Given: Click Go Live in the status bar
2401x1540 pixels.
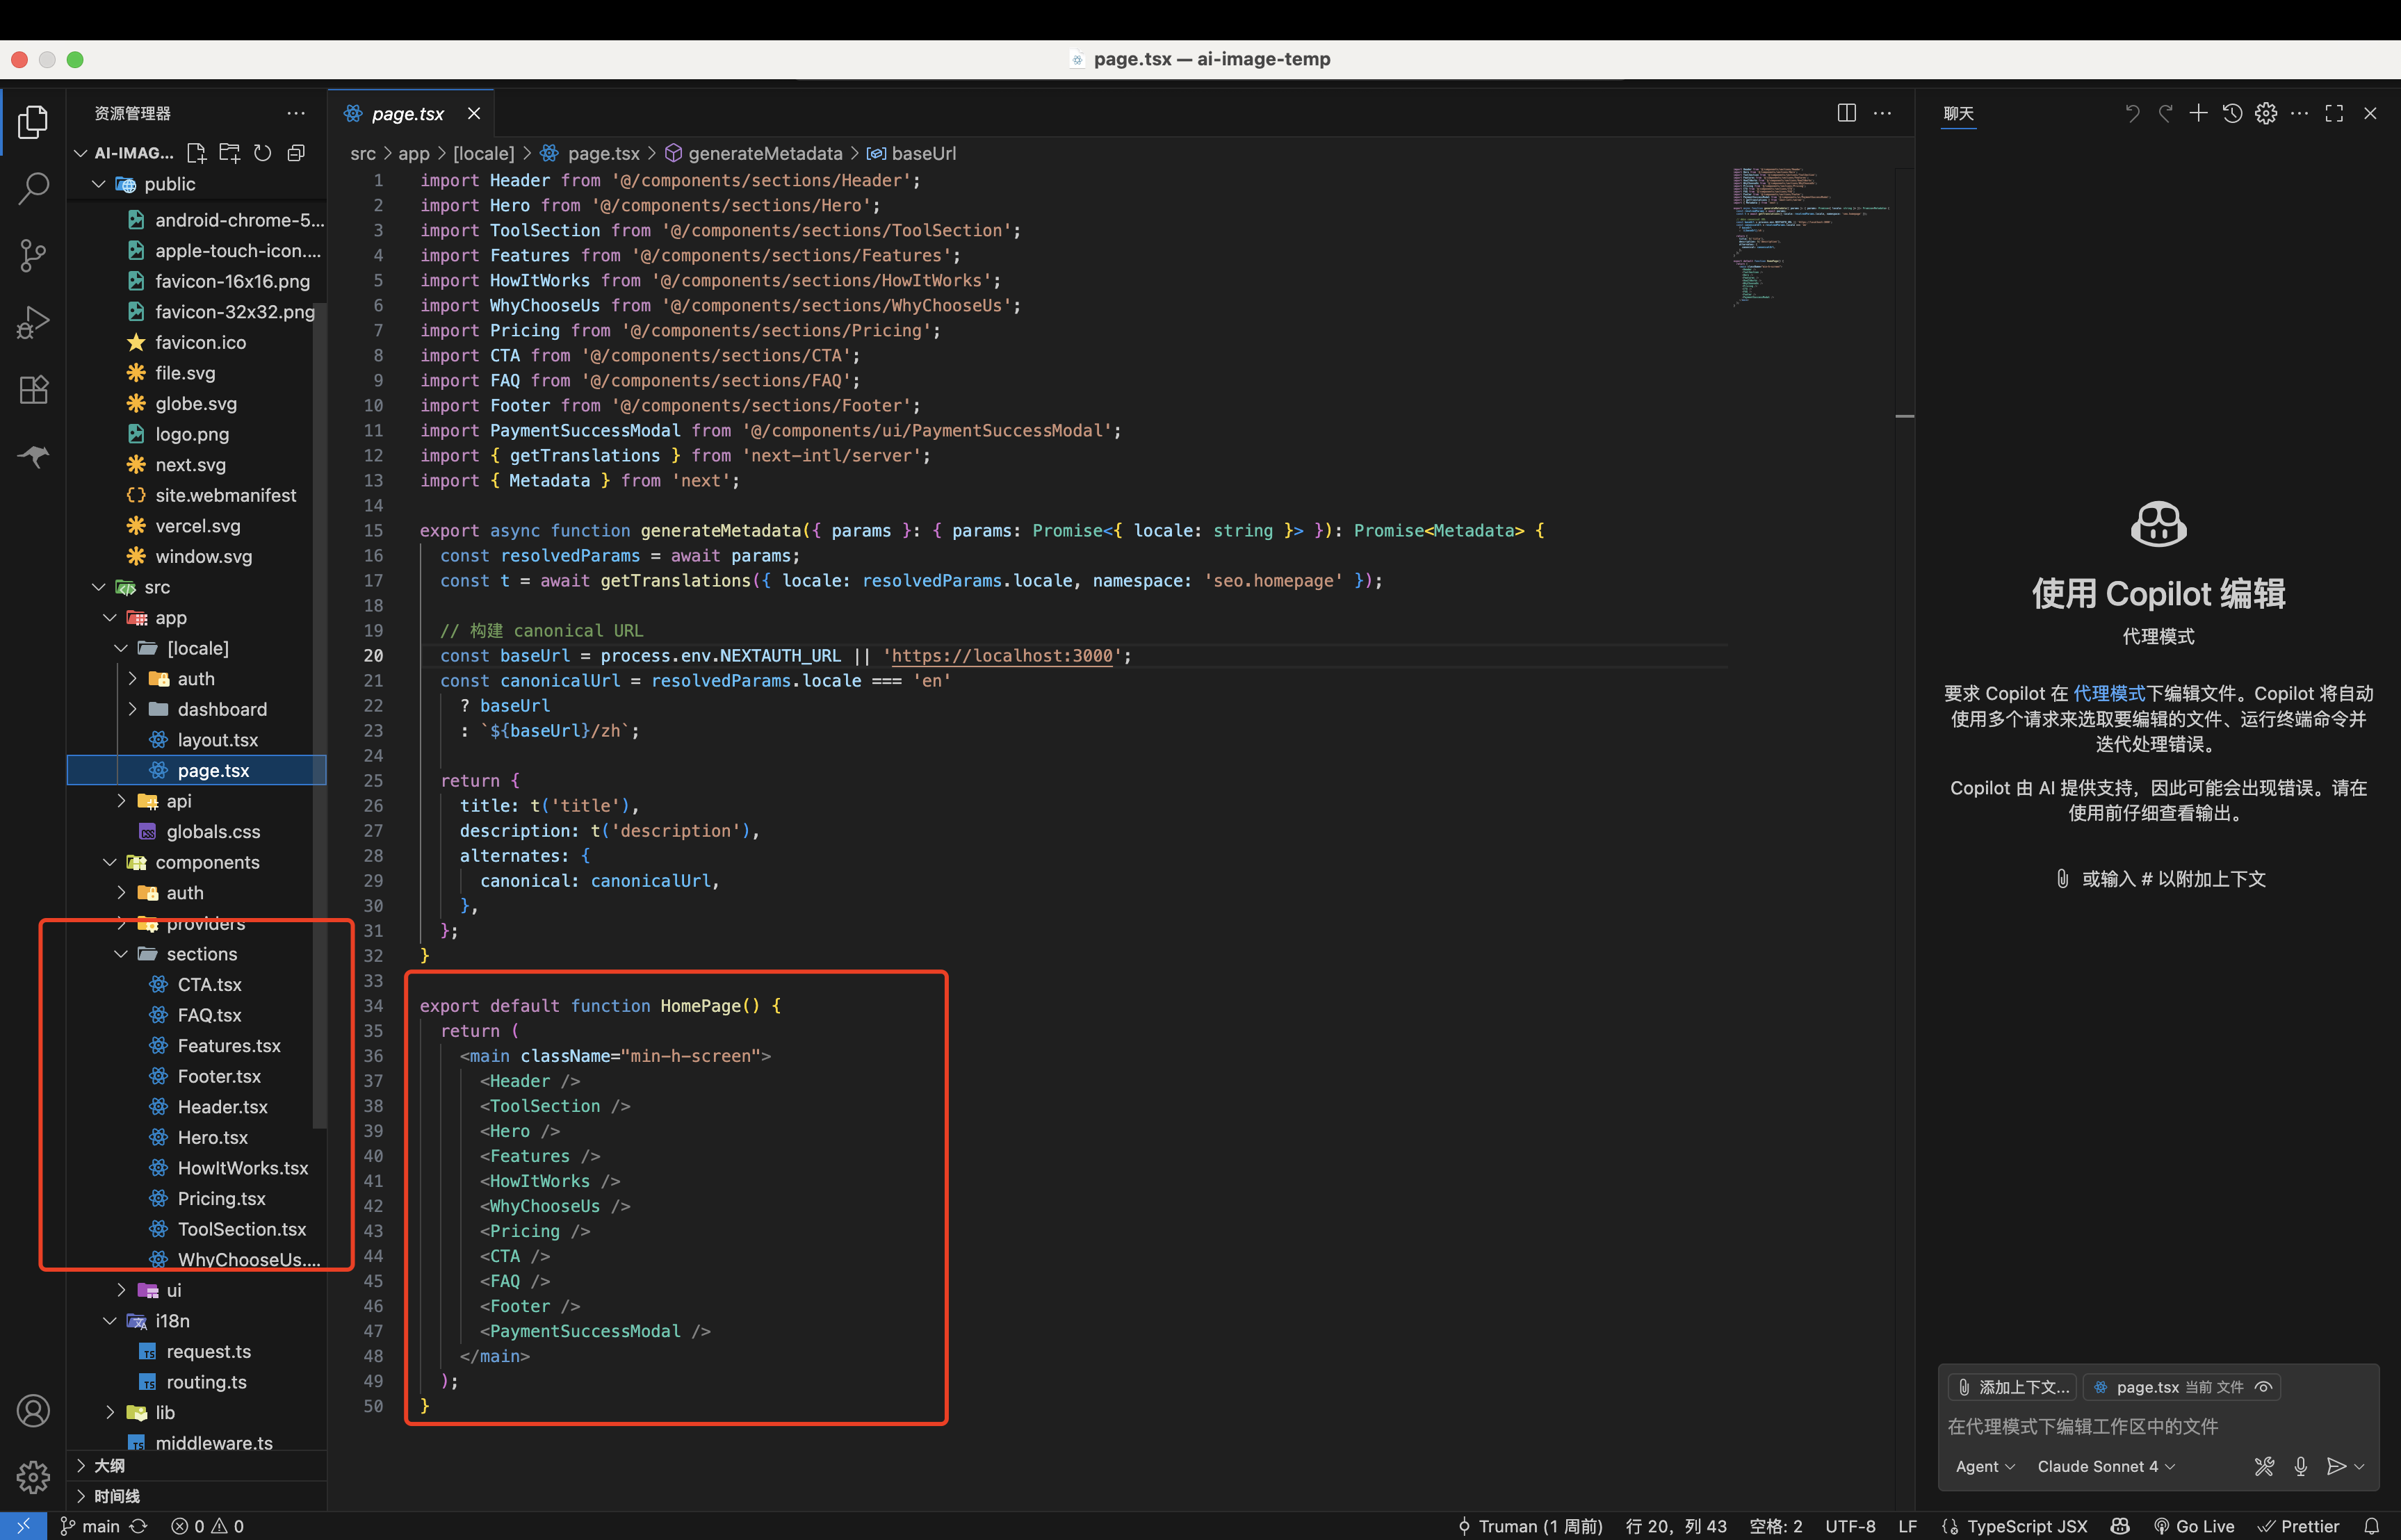Looking at the screenshot, I should pos(2194,1526).
